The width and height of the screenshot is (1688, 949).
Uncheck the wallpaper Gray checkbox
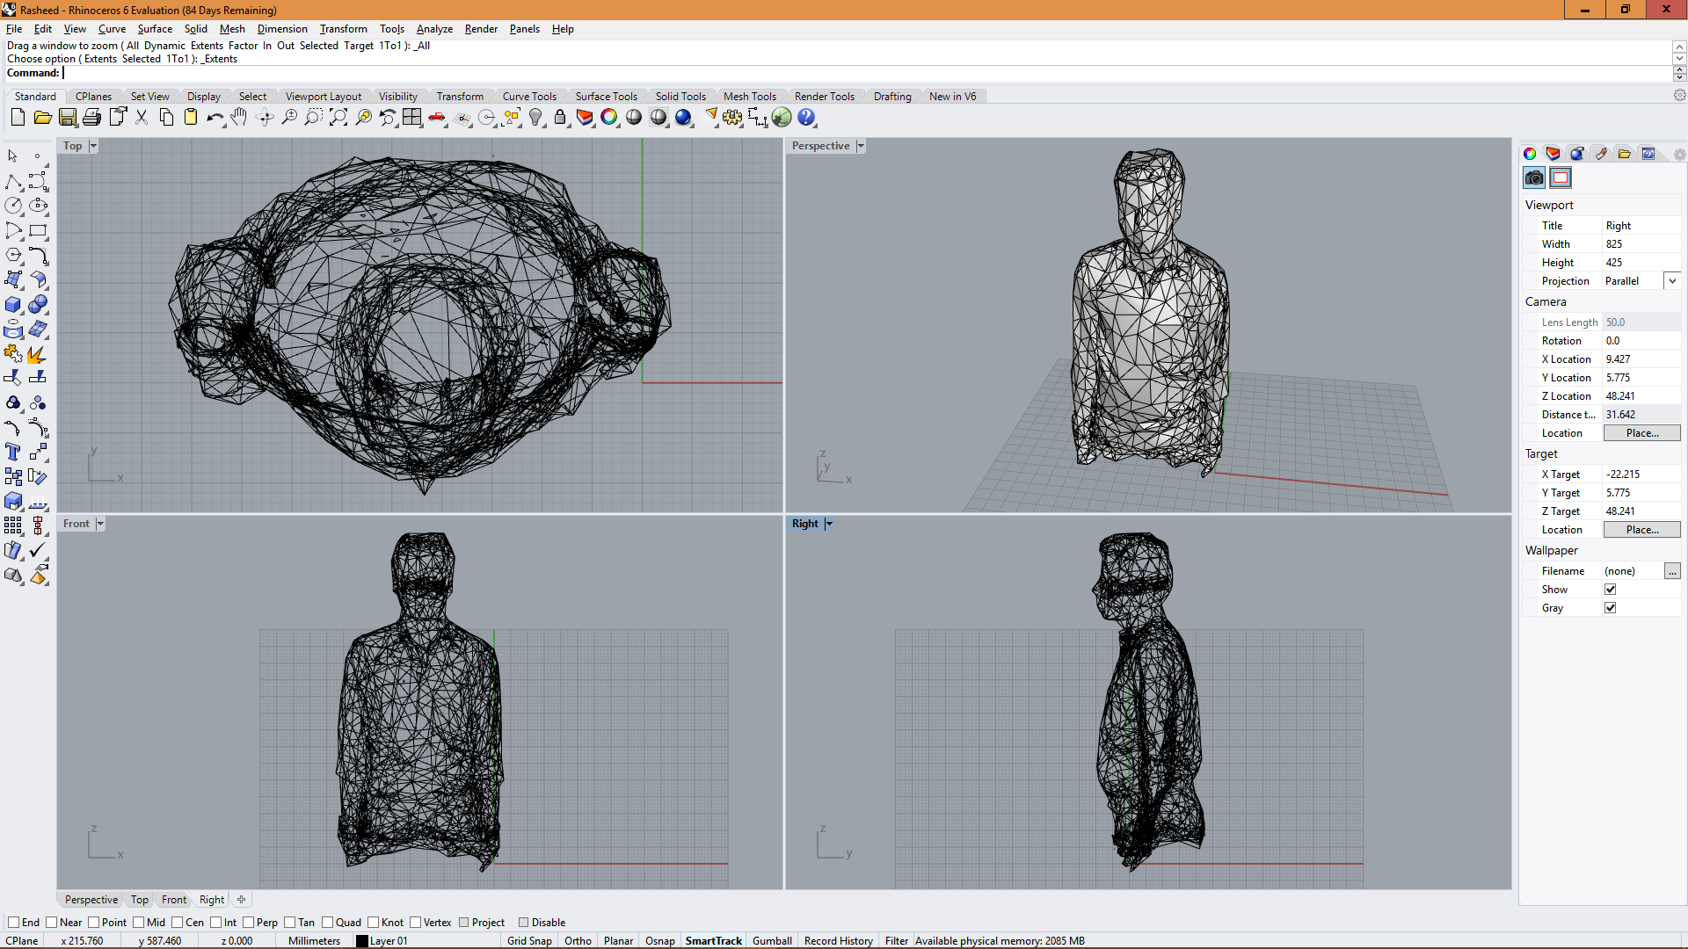(1610, 608)
